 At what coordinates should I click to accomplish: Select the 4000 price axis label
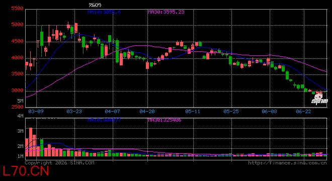pyautogui.click(x=17, y=58)
